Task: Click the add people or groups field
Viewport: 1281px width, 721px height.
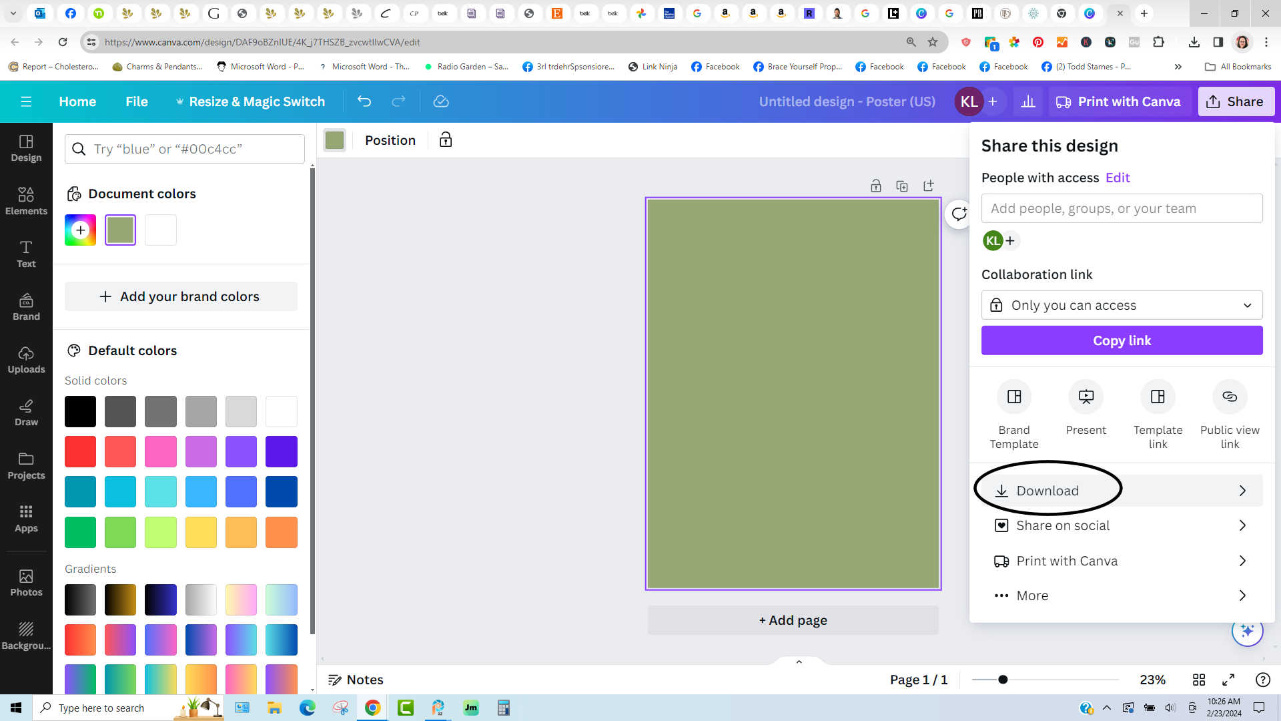Action: pyautogui.click(x=1122, y=208)
